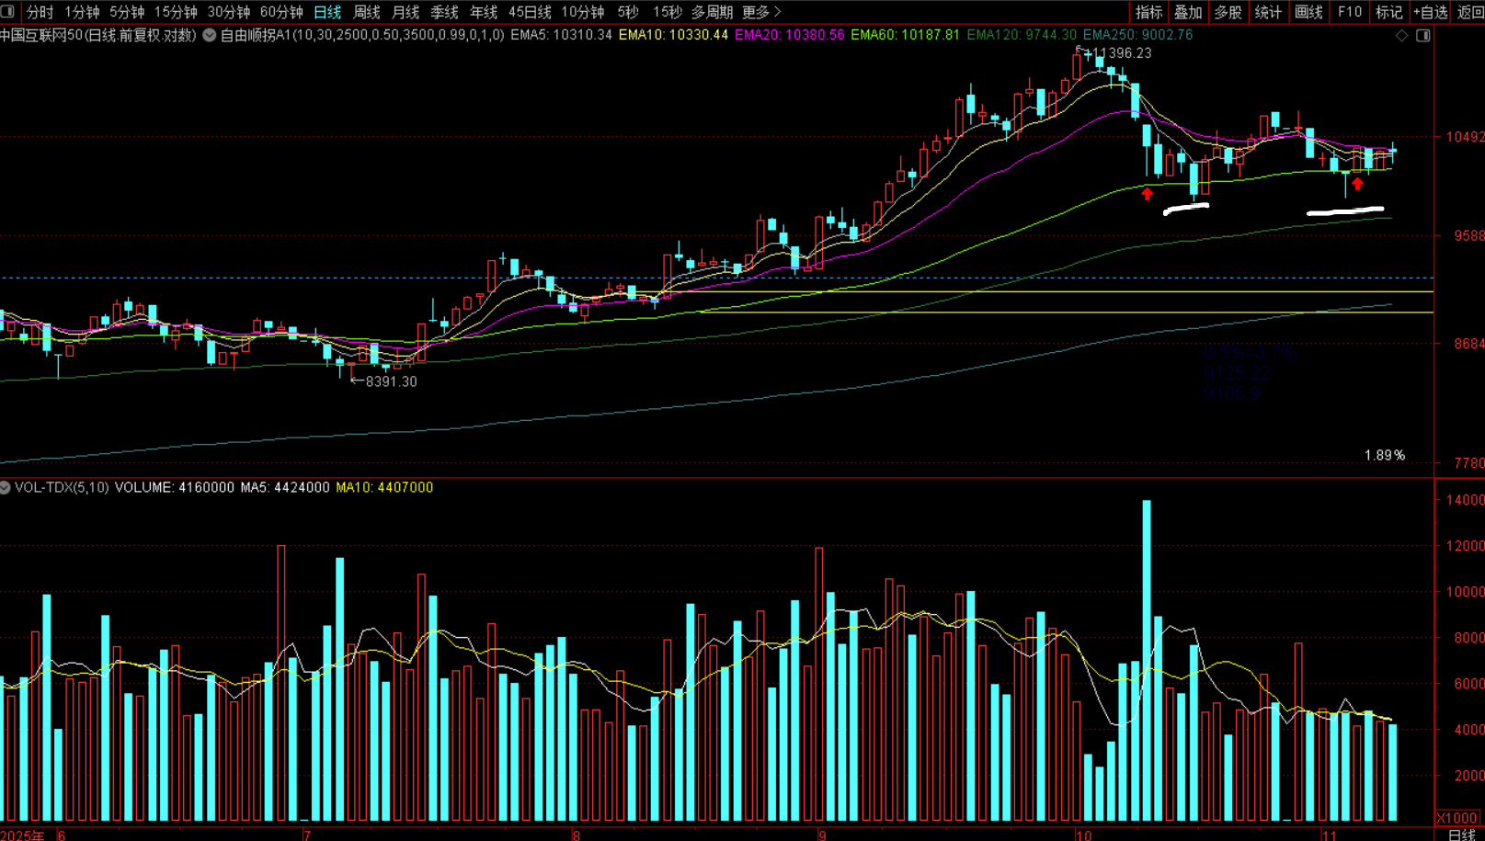Viewport: 1485px width, 841px height.
Task: Click the EMA20: 10380.56 value
Action: tap(789, 35)
